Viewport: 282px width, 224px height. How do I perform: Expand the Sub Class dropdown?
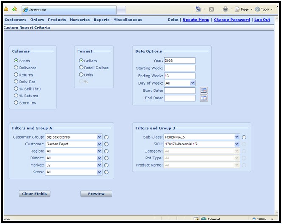[x=237, y=137]
